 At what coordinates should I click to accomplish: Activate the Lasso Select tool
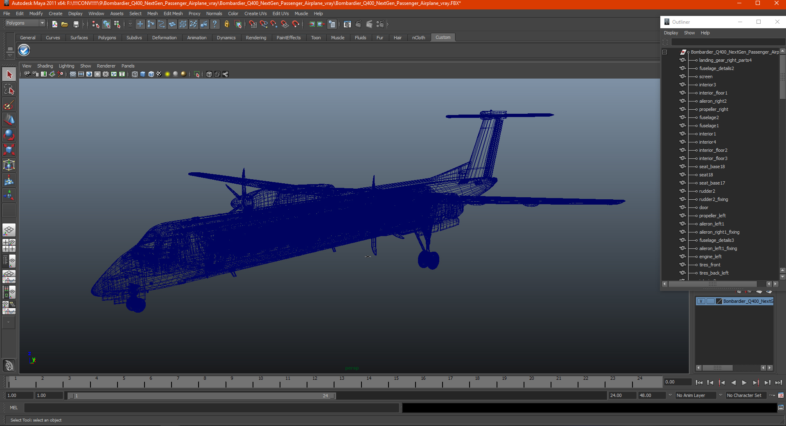9,90
